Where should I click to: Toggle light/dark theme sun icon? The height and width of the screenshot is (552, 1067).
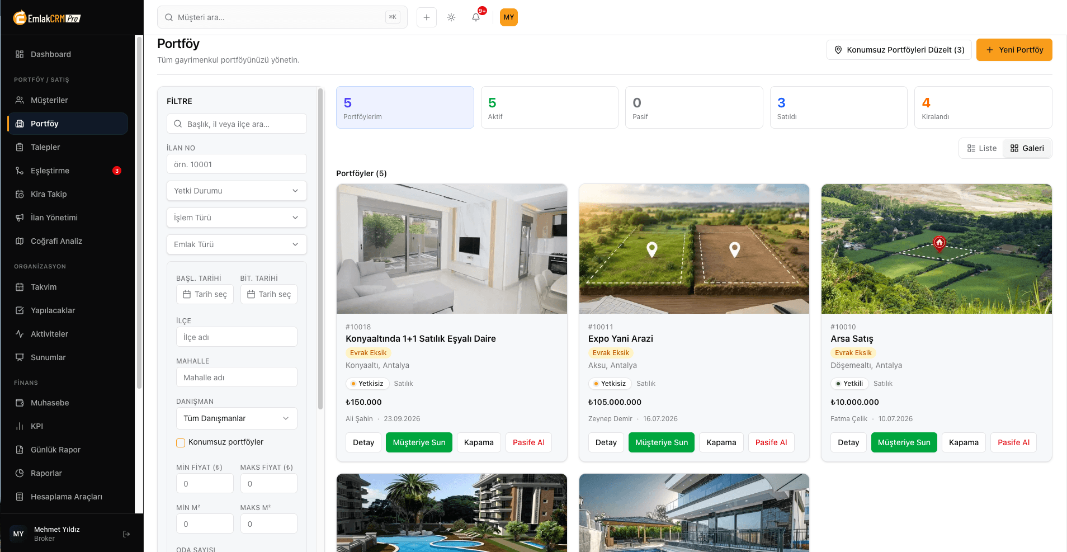451,17
